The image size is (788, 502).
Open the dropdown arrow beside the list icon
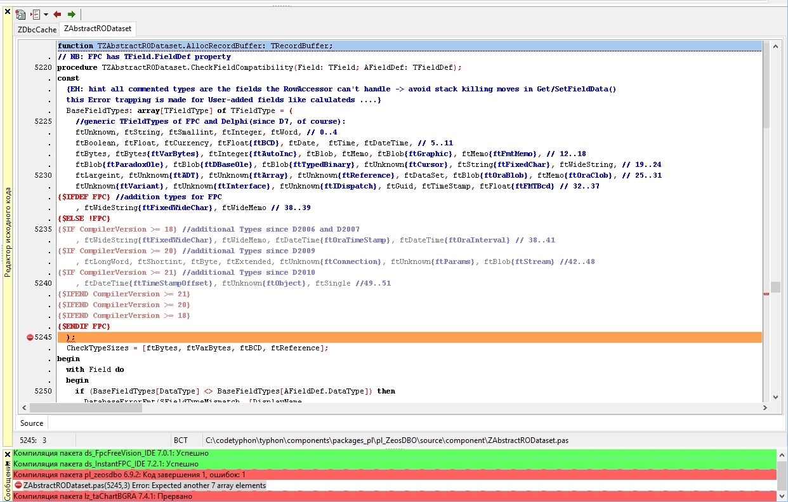[x=46, y=14]
